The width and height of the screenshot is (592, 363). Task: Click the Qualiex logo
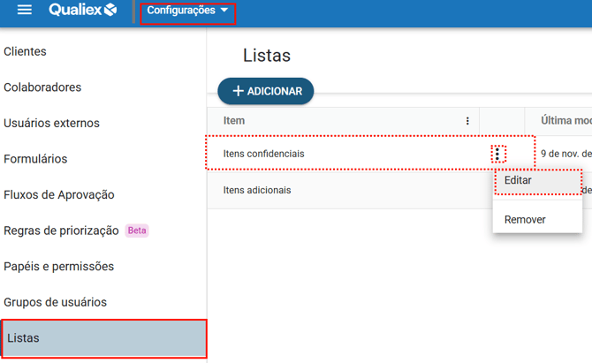83,11
